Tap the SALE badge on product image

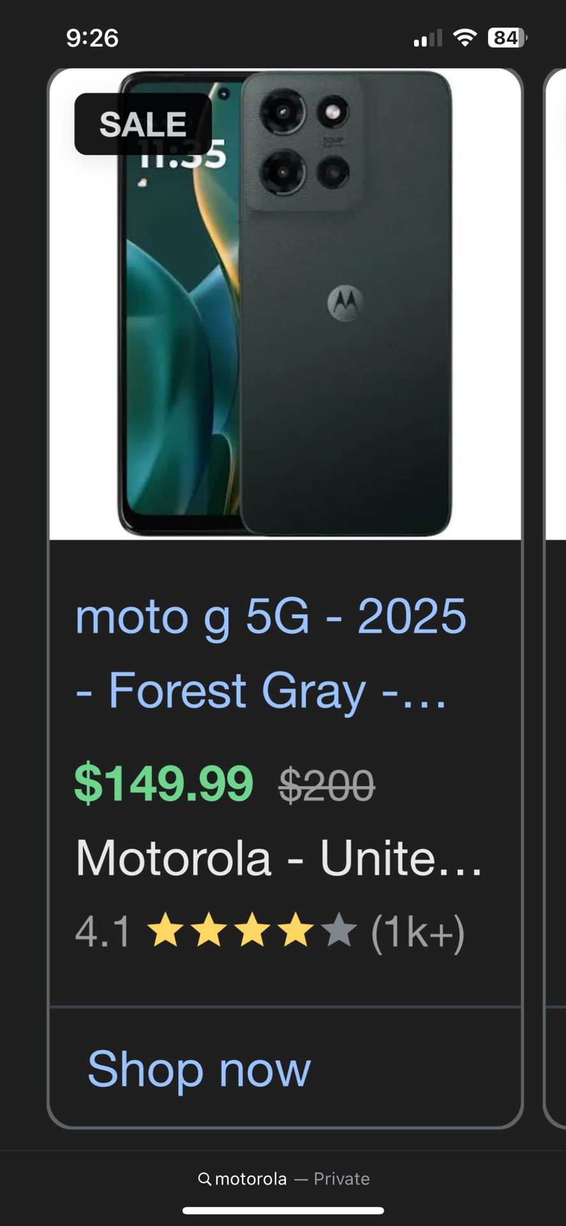click(143, 123)
